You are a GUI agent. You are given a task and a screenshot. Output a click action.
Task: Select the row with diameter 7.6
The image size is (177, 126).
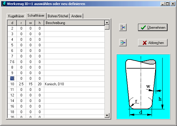point(12,62)
